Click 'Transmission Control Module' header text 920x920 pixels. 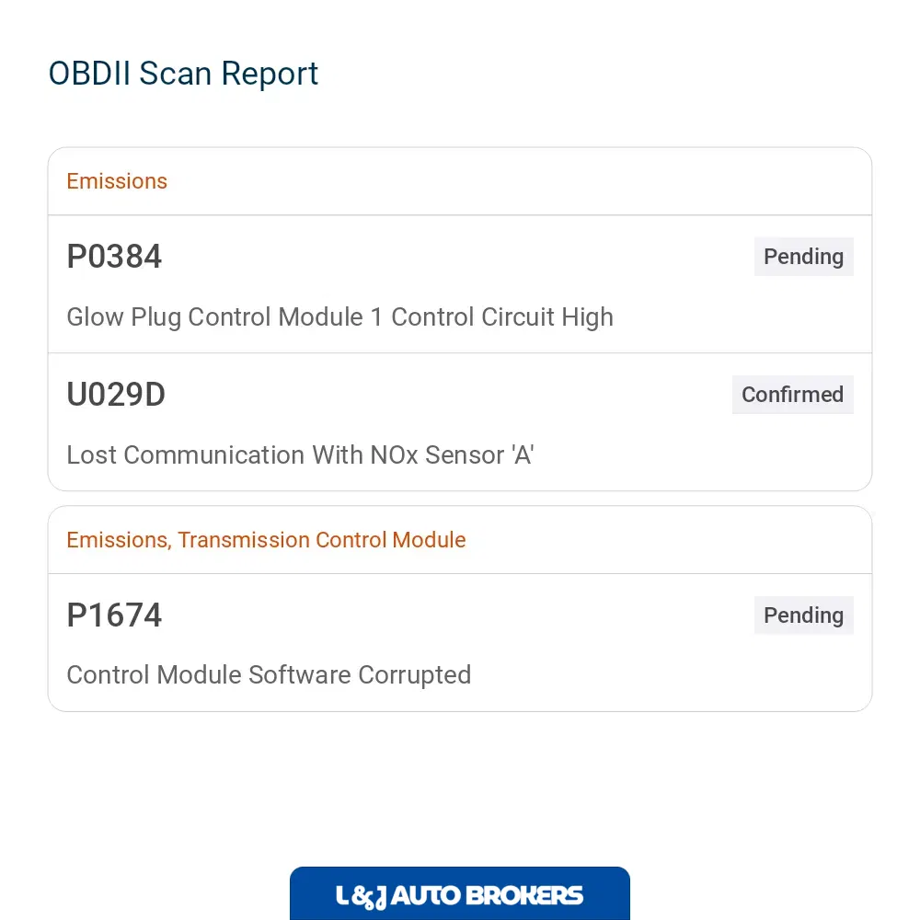coord(321,540)
